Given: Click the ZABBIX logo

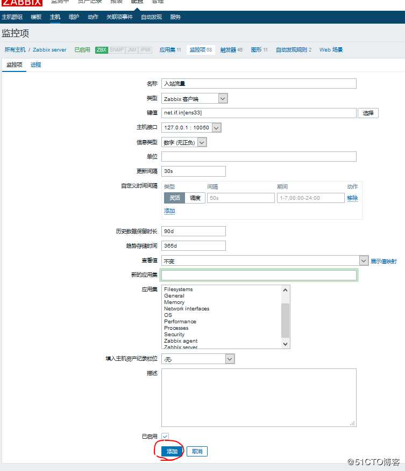Looking at the screenshot, I should coord(22,3).
